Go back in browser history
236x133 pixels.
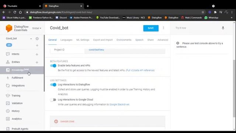(x=4, y=12)
